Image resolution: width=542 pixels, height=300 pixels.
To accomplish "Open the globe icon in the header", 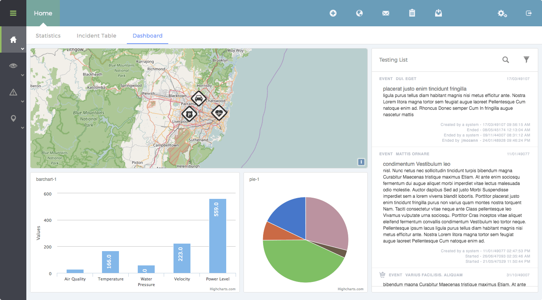I will pyautogui.click(x=359, y=13).
